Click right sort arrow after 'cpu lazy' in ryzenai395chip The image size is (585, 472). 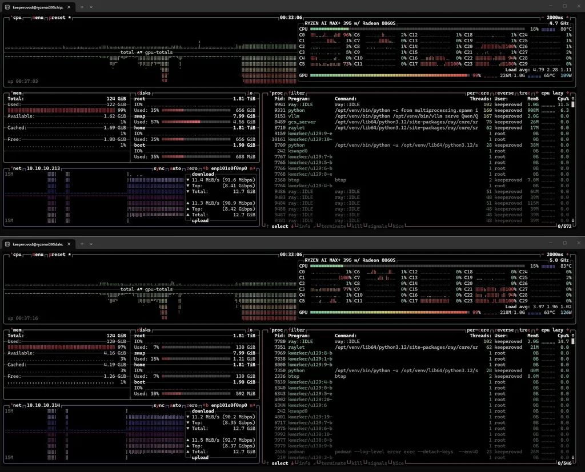(x=567, y=93)
